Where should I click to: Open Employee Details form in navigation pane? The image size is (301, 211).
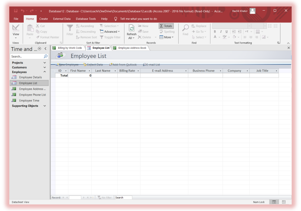30,77
